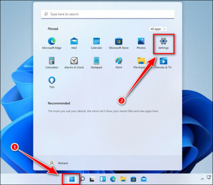Viewport: 213px width, 185px height.
Task: Show hidden system tray icons chevron
Action: click(x=202, y=179)
